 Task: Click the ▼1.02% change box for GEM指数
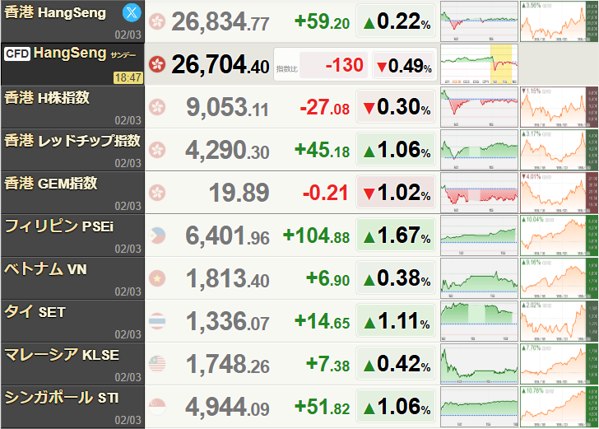point(396,193)
